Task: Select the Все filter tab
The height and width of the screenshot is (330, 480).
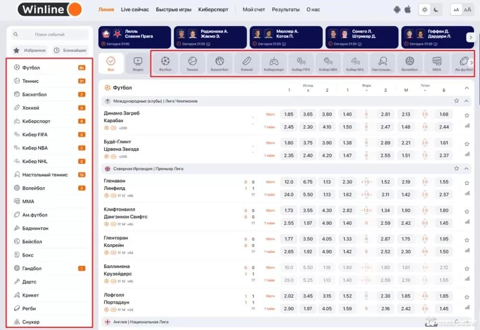Action: pos(111,63)
